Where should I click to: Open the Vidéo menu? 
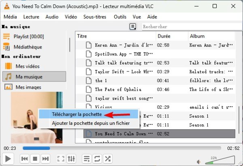pos(71,17)
